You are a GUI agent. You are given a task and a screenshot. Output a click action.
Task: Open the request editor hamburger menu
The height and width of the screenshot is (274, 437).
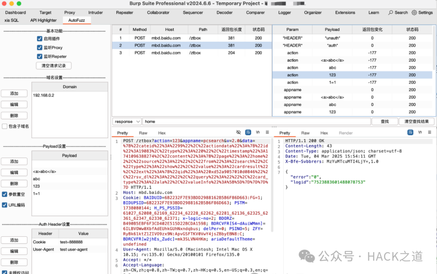(267, 132)
